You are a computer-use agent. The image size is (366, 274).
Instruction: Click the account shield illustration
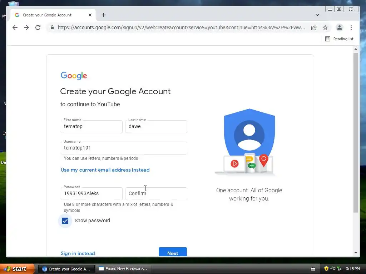(249, 141)
